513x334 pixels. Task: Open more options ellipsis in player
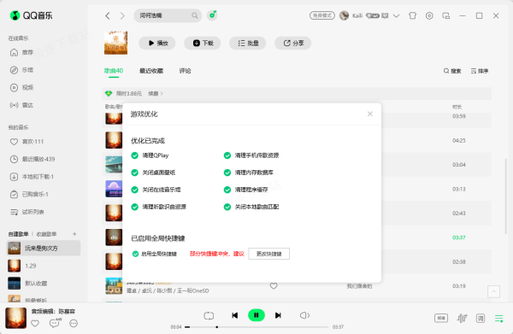coord(74,324)
